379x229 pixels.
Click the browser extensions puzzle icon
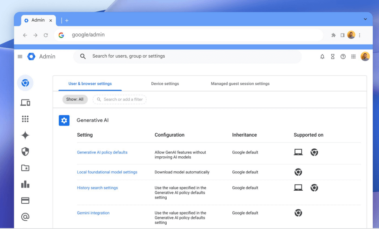tap(333, 35)
